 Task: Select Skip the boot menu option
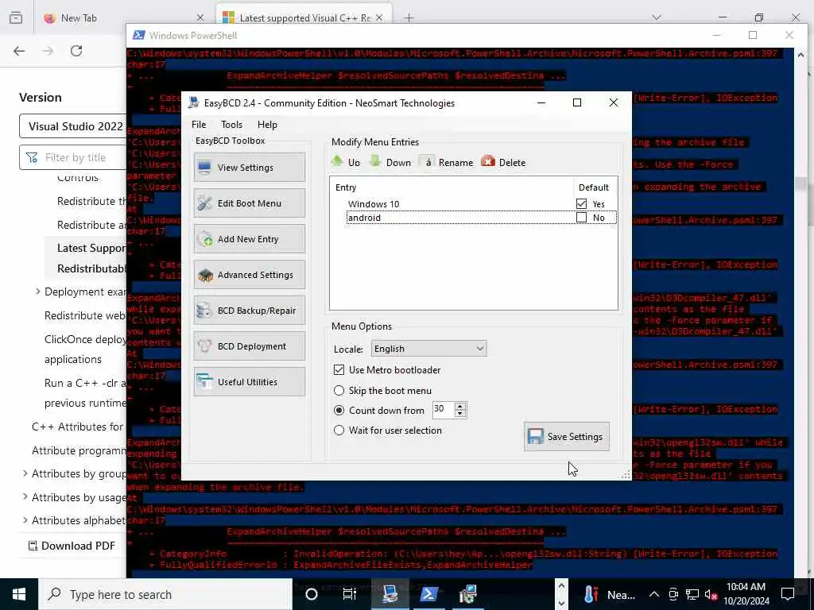[x=339, y=391]
